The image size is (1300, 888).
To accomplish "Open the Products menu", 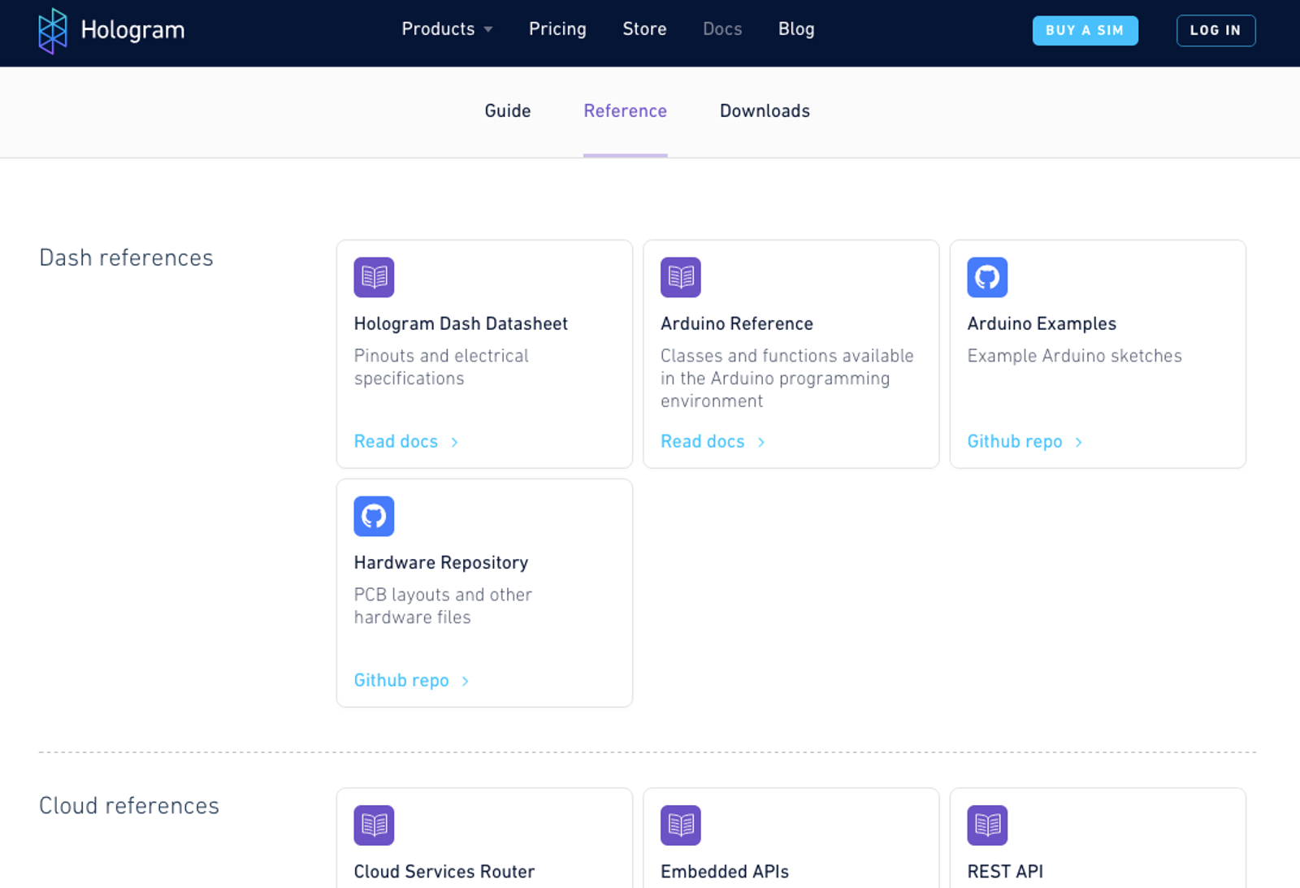I will [447, 29].
